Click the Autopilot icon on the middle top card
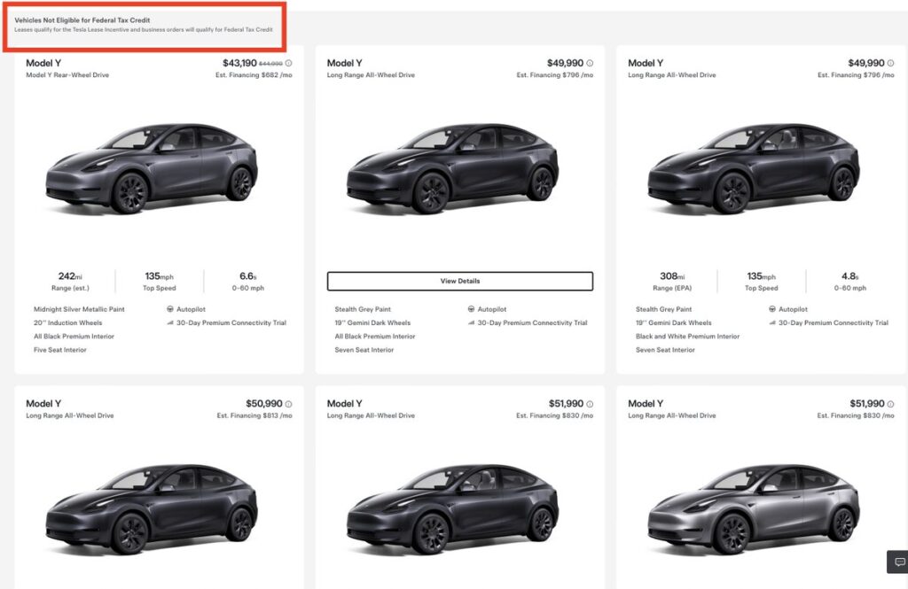This screenshot has height=589, width=908. 471,309
